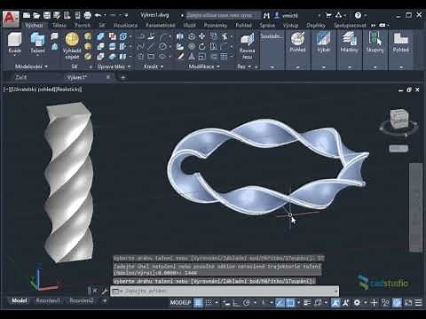Toggle MODEL space button in status bar
This screenshot has height=319, width=426.
(x=180, y=302)
